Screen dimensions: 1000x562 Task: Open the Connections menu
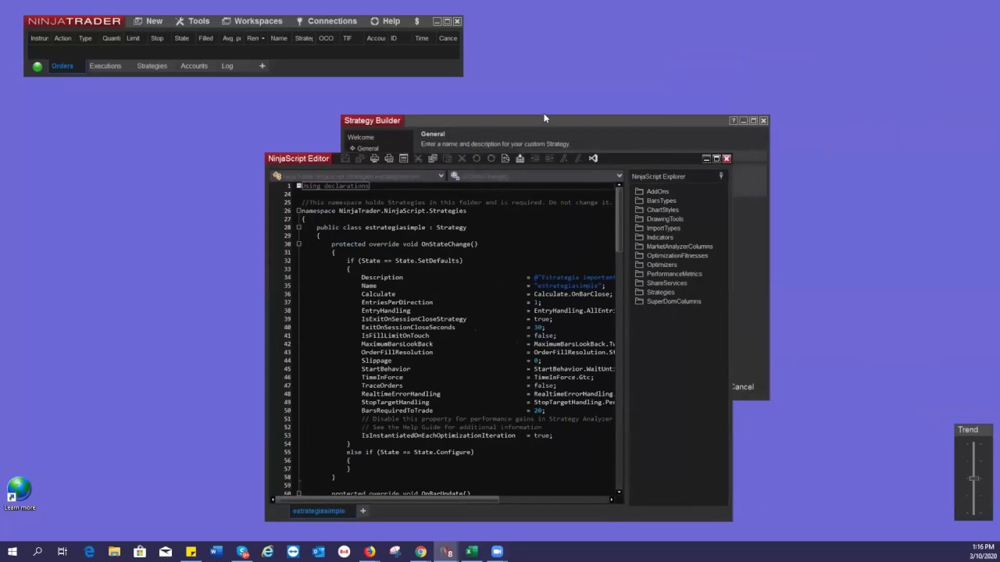point(326,21)
